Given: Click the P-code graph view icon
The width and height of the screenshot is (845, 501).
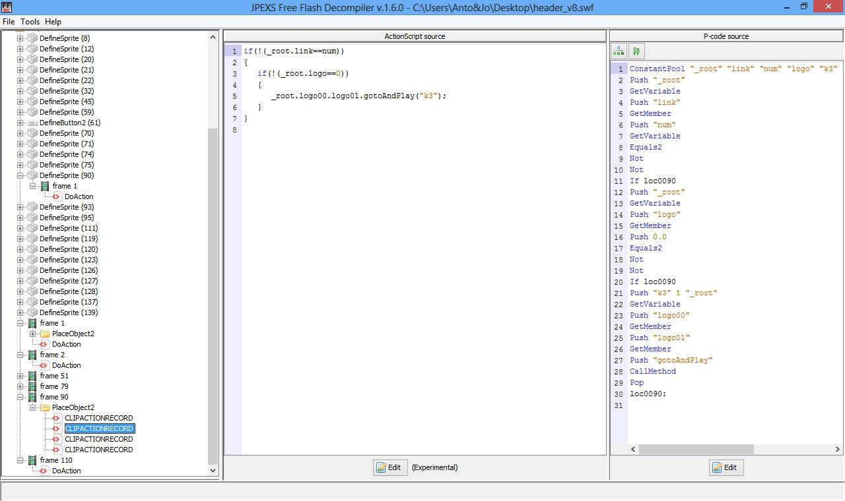Looking at the screenshot, I should (x=619, y=51).
